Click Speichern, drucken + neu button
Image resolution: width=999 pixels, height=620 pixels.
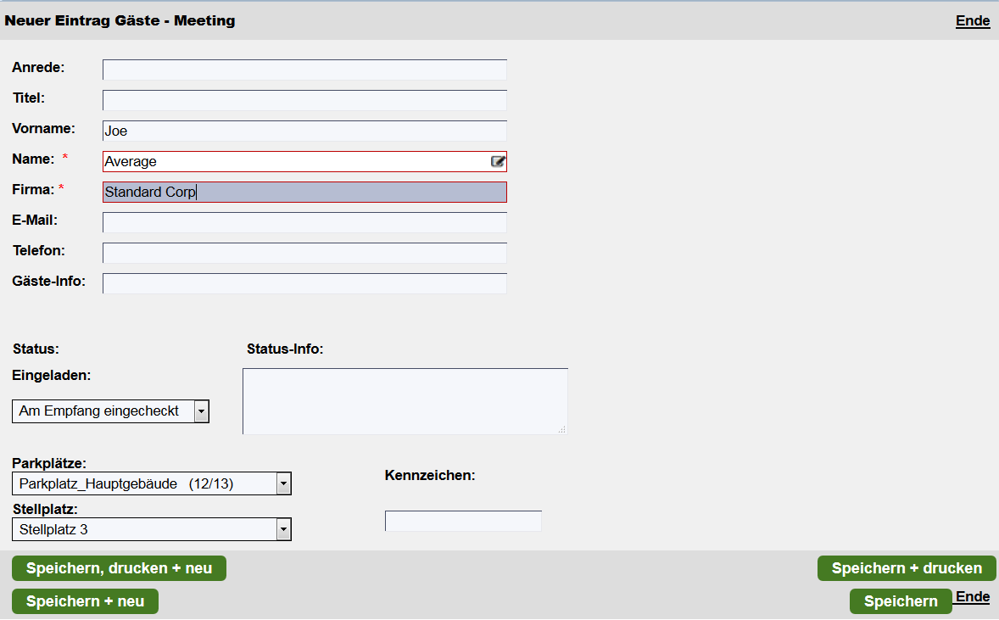tap(119, 568)
